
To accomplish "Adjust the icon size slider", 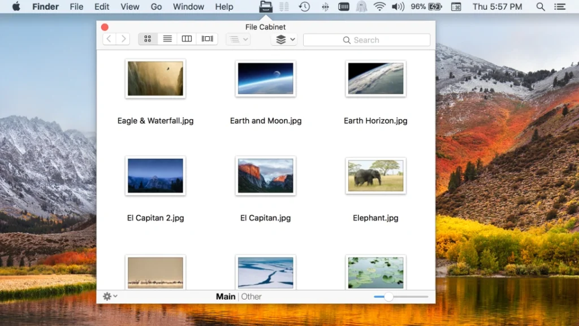I will [x=388, y=295].
